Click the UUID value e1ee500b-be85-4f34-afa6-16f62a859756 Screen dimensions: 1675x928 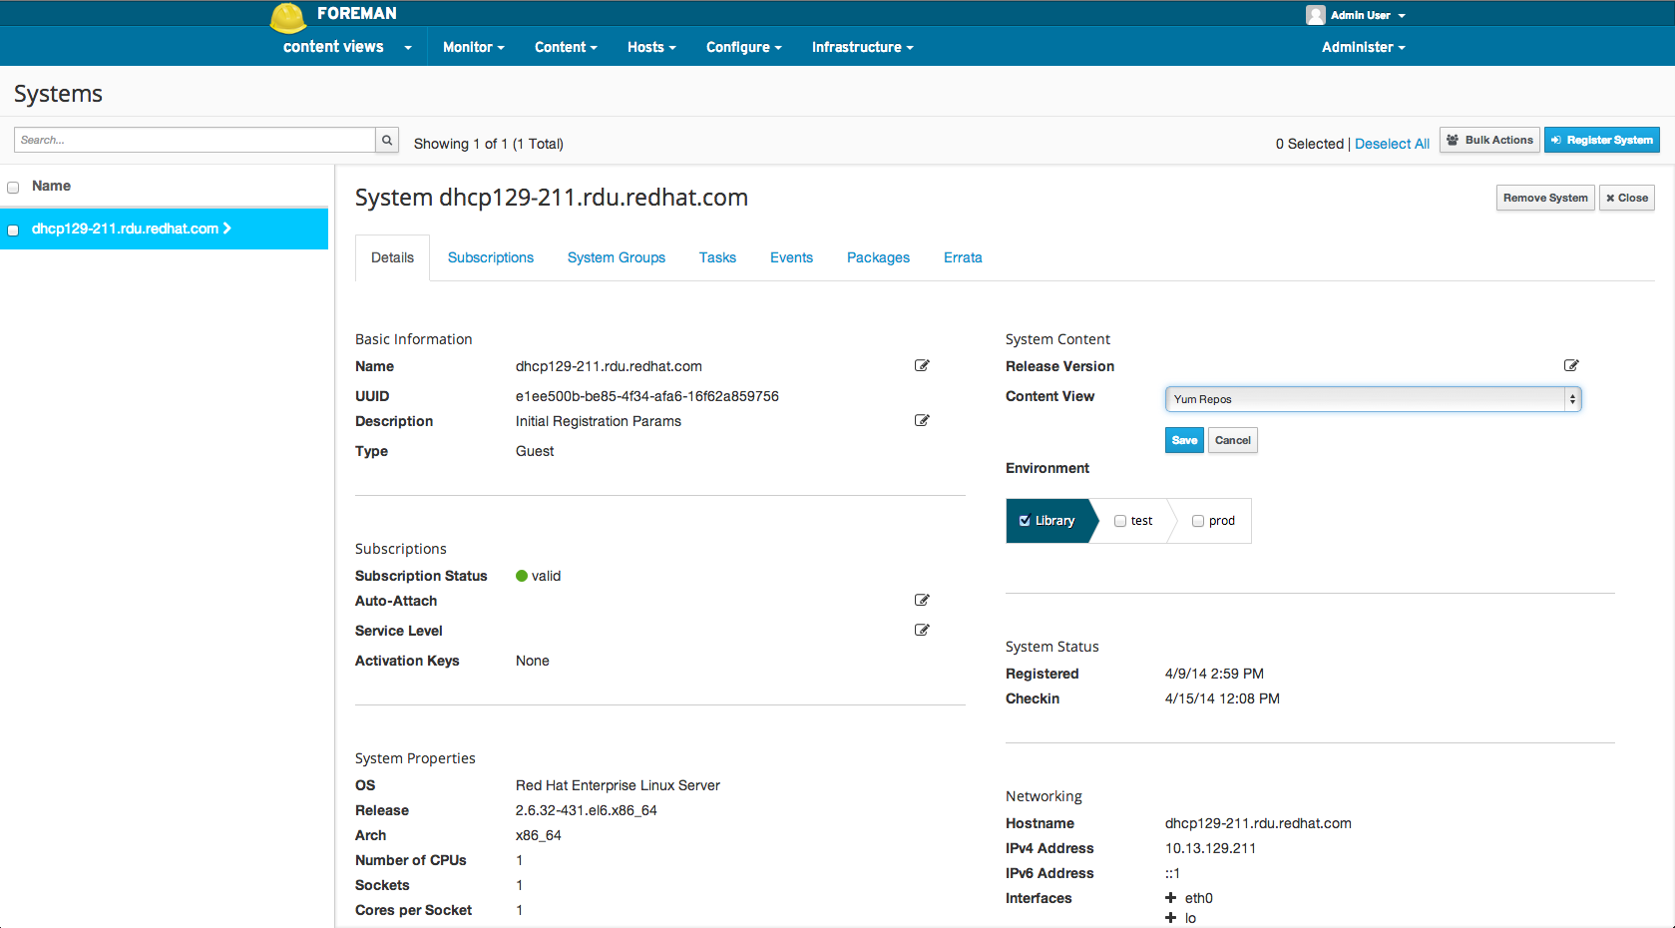[647, 396]
